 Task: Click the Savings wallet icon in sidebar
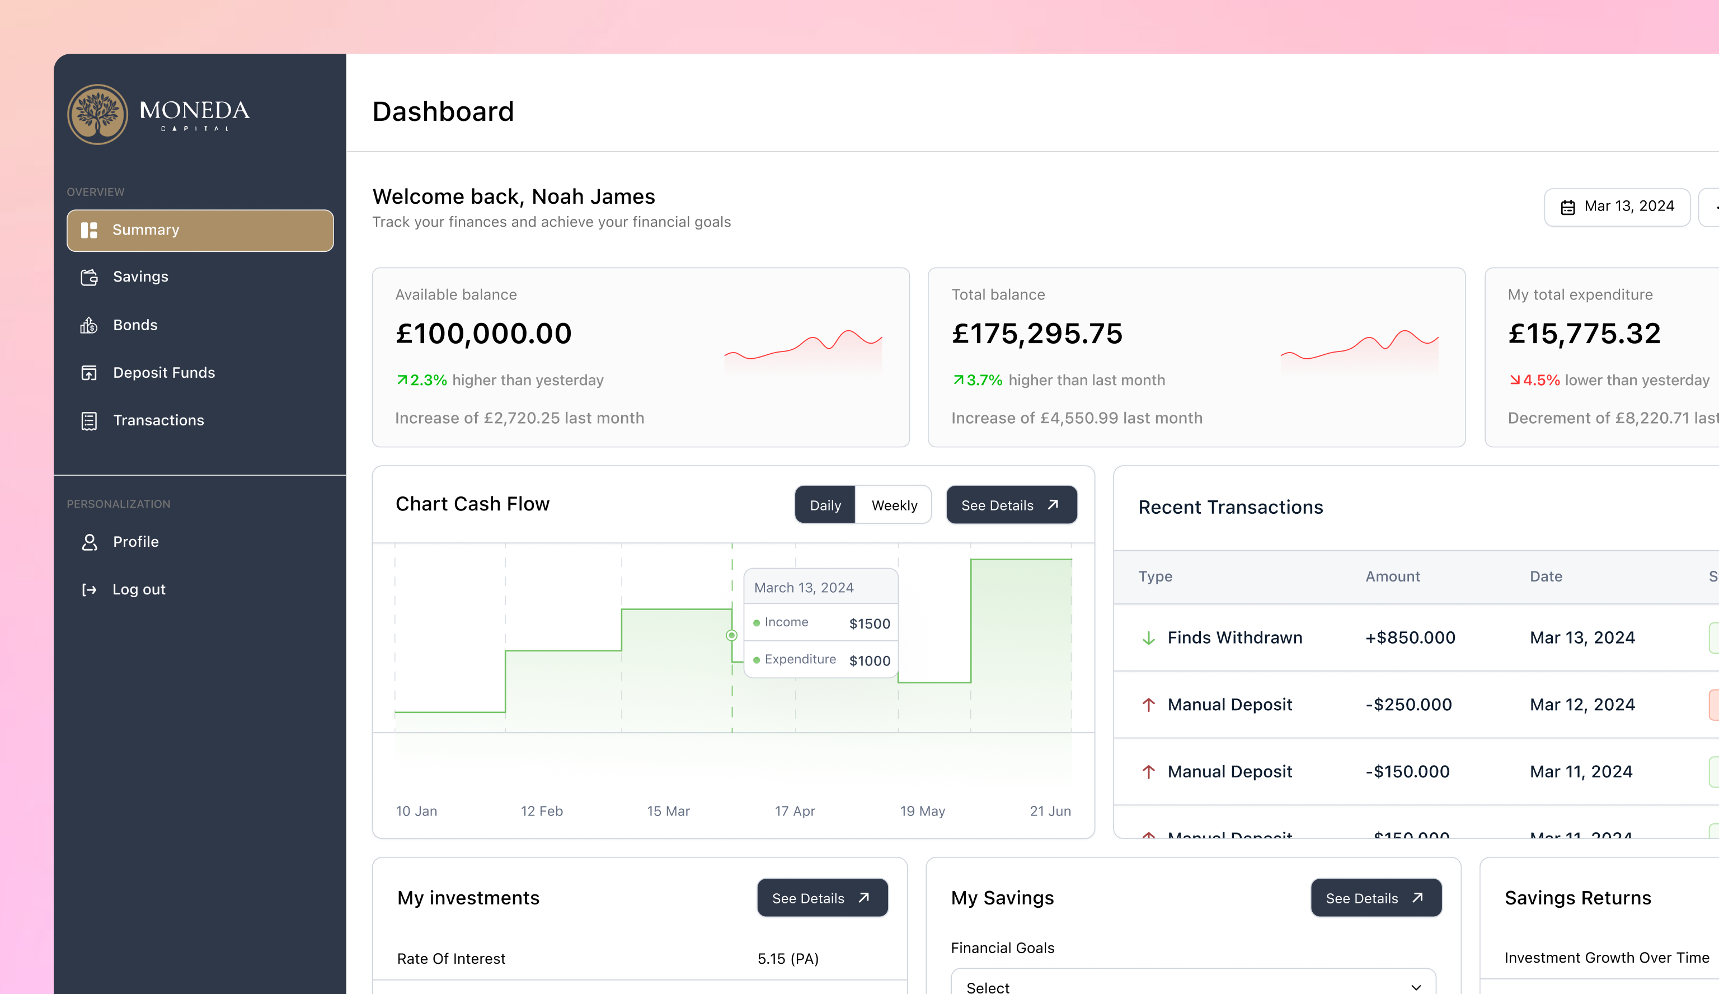88,277
